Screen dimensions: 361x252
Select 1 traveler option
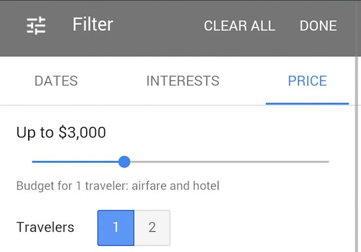116,228
